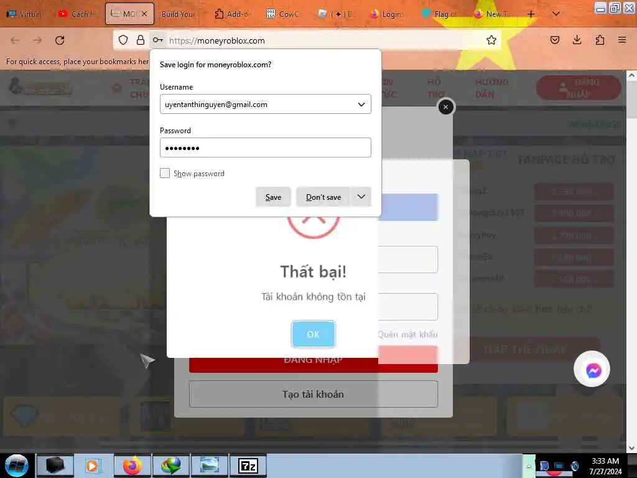The height and width of the screenshot is (478, 637).
Task: Click ĐĂNG NHẬP button in site header
Action: click(x=579, y=88)
